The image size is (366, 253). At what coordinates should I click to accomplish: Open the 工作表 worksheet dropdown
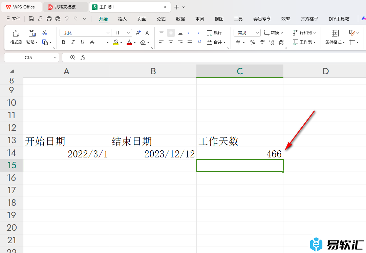tap(304, 42)
